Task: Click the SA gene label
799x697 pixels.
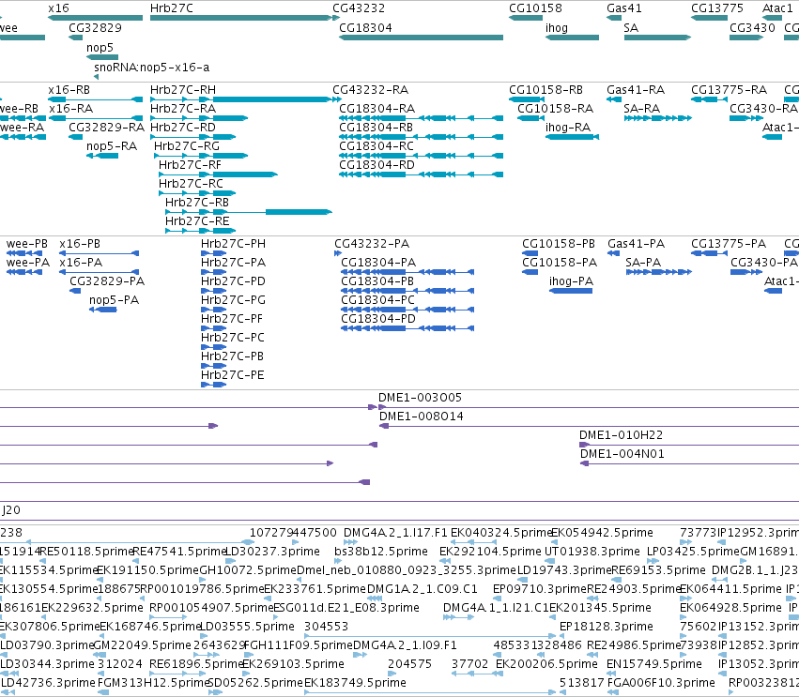Action: [x=631, y=27]
